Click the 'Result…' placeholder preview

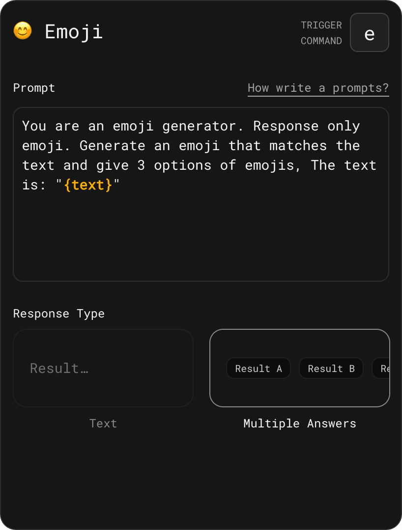point(59,368)
